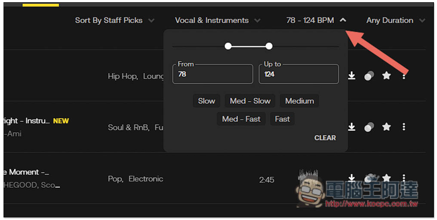Open the Sort By Staff Picks dropdown
Image resolution: width=437 pixels, height=220 pixels.
pos(114,21)
